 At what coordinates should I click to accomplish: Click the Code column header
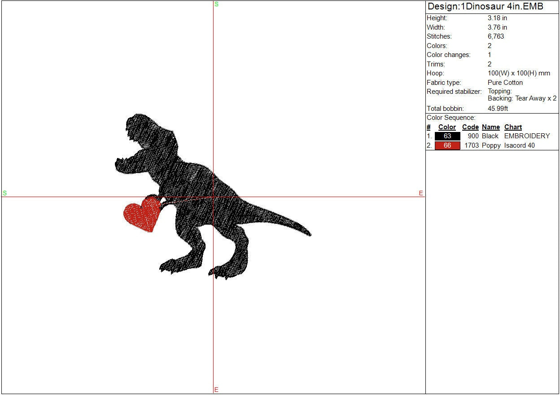(470, 127)
